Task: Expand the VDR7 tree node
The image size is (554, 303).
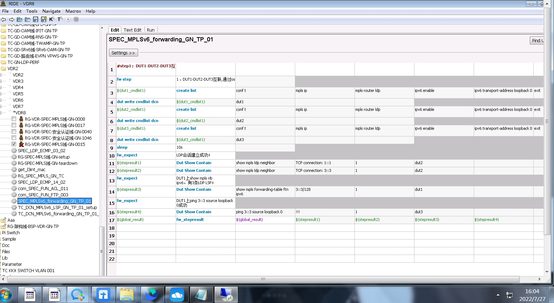Action: click(x=1, y=106)
